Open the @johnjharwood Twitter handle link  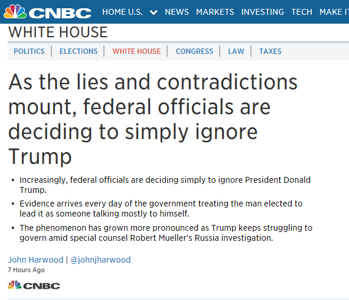pyautogui.click(x=100, y=260)
